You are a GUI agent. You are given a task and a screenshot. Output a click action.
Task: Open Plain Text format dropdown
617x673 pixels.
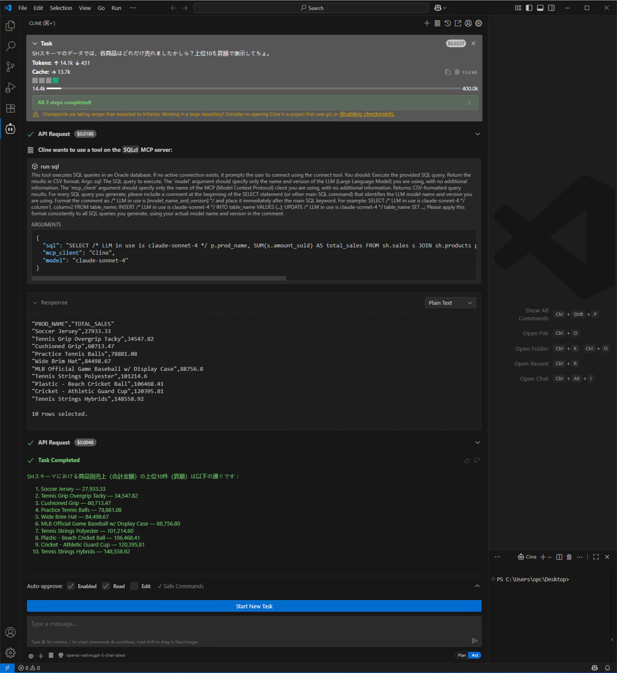point(450,303)
